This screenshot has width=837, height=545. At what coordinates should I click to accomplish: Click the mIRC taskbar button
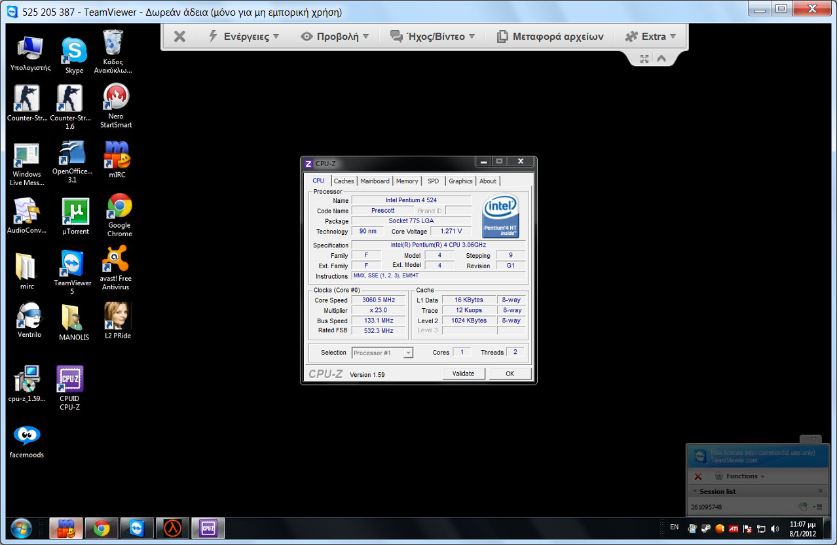pyautogui.click(x=66, y=528)
